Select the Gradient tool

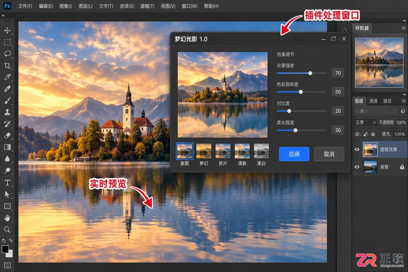click(x=7, y=147)
